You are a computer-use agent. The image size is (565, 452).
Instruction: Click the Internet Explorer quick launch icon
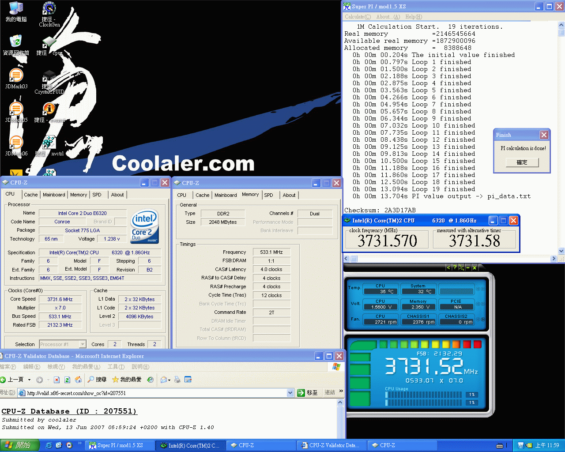(49, 445)
